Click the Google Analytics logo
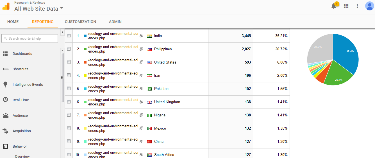This screenshot has width=375, height=158. pyautogui.click(x=6, y=6)
